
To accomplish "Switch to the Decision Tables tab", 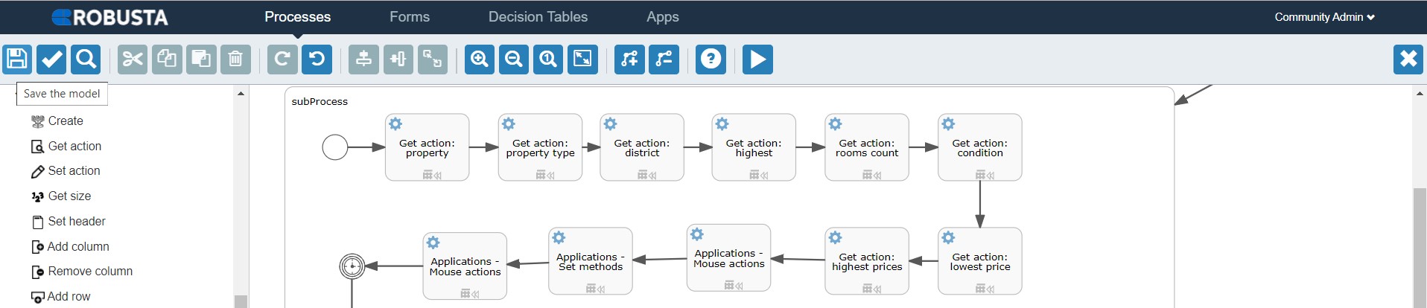I will coord(538,17).
